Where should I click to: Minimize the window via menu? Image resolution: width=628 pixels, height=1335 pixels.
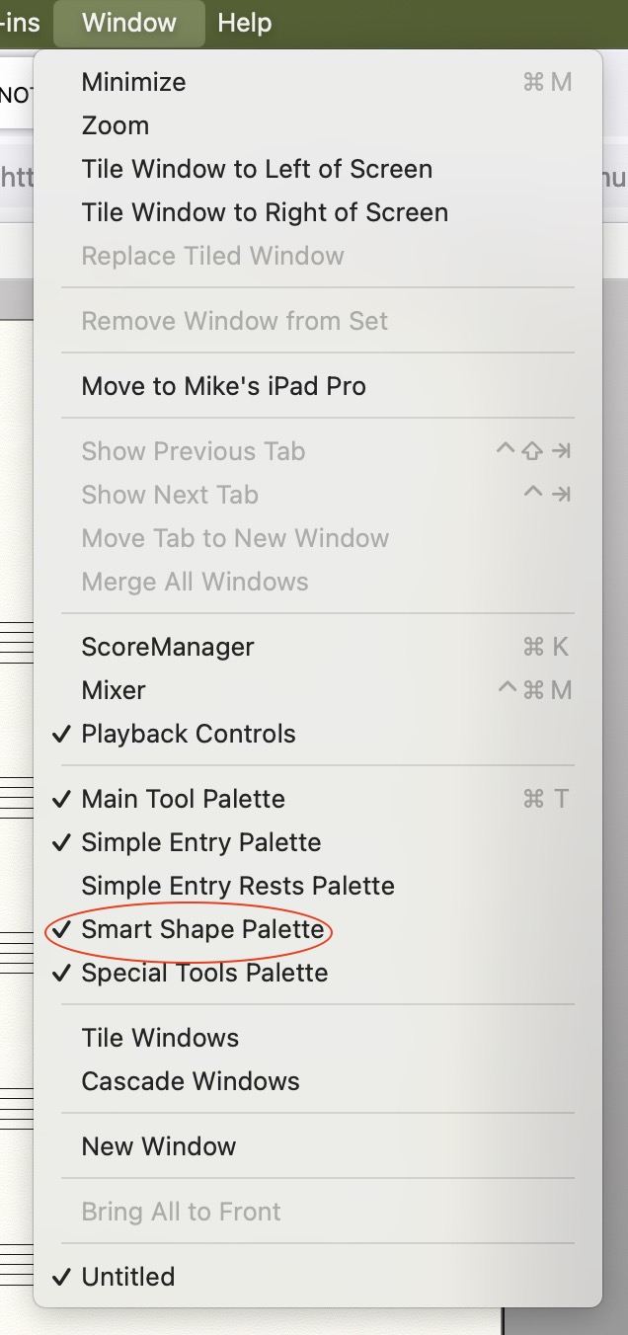click(133, 82)
